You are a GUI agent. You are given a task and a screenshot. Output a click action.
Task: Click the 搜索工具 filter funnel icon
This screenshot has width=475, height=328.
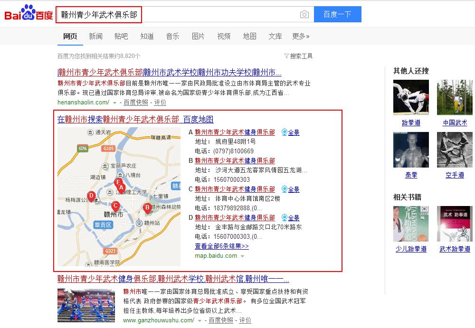[x=286, y=56]
